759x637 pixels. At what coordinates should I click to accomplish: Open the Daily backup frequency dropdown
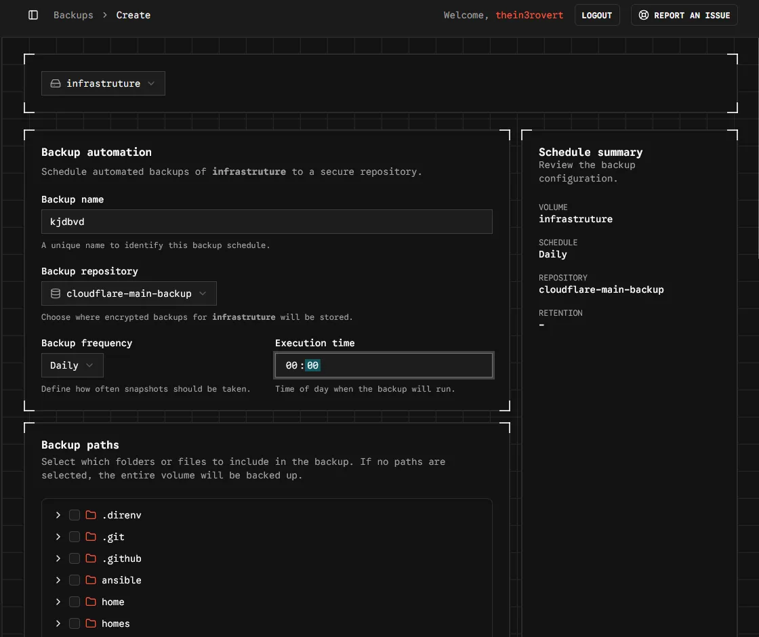(x=72, y=365)
